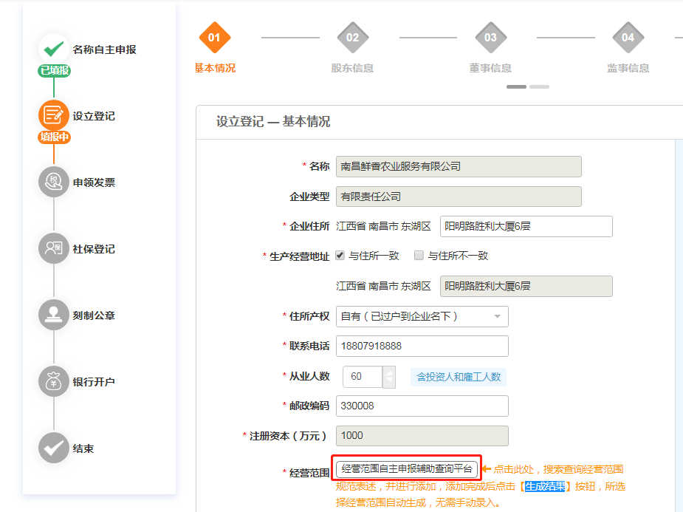This screenshot has height=512, width=683.
Task: Click the second step pager indicator
Action: (539, 86)
